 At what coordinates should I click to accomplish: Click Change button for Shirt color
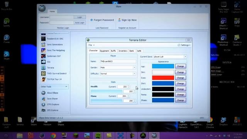[181, 83]
